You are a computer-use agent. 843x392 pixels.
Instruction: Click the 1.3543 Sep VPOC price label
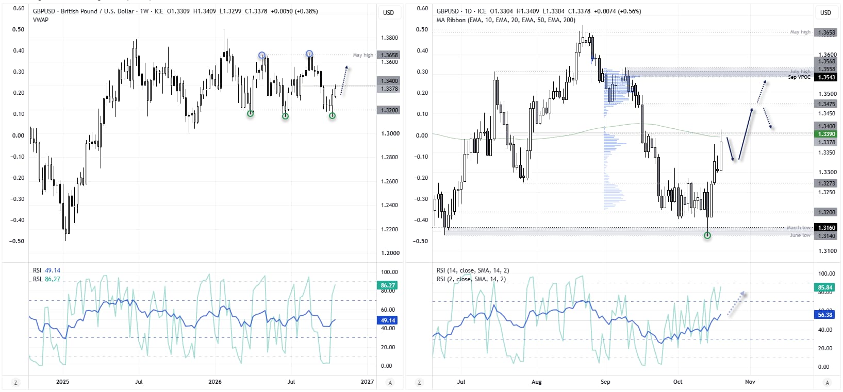click(x=827, y=77)
